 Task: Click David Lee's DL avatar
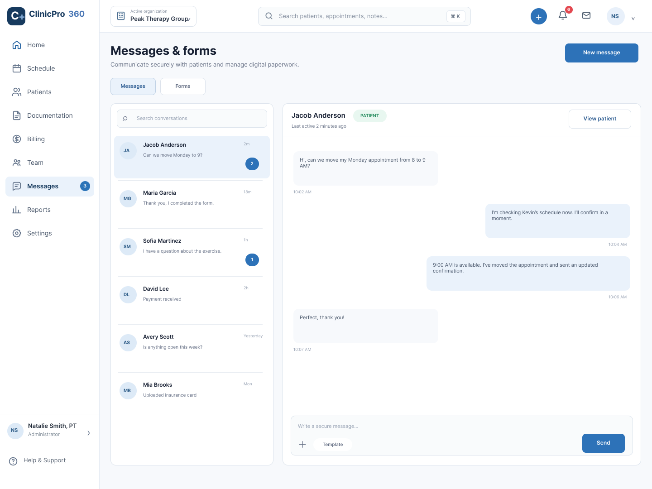point(128,295)
